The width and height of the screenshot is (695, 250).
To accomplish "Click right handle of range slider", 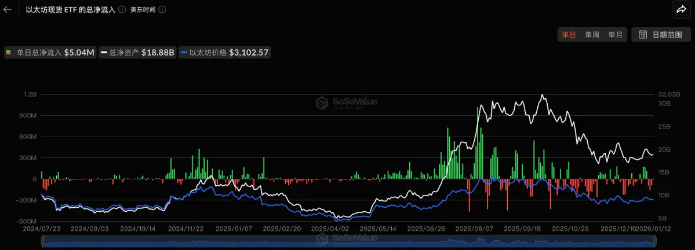I will tap(654, 241).
